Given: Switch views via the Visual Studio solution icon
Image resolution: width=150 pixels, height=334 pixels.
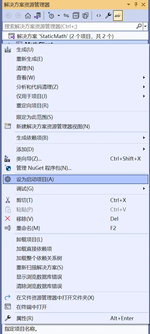Looking at the screenshot, I should tap(37, 16).
